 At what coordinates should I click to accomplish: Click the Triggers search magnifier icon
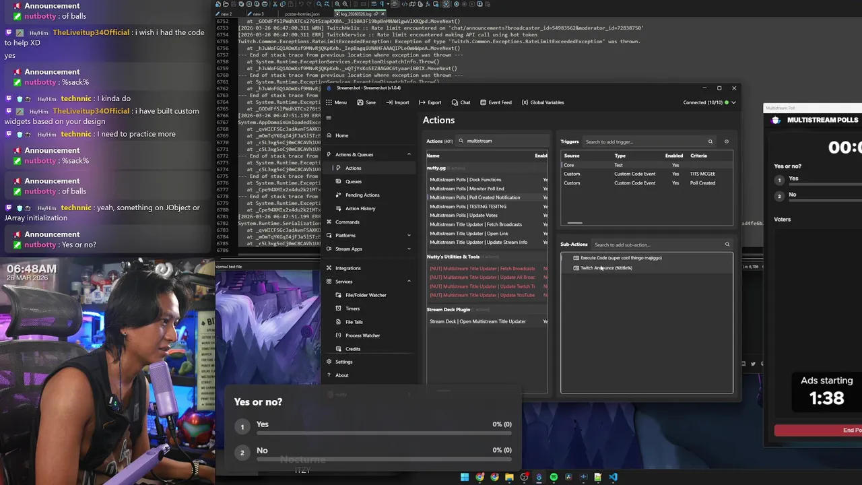pos(710,141)
